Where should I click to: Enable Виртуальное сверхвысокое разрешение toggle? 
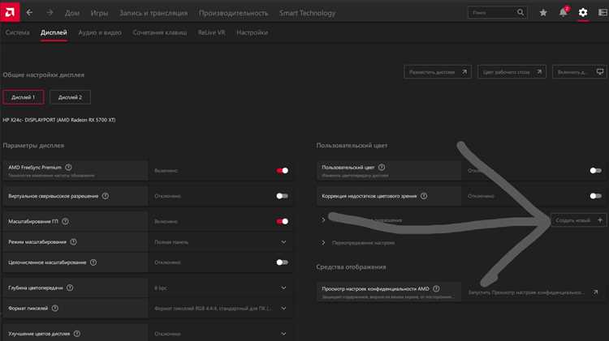click(x=283, y=196)
